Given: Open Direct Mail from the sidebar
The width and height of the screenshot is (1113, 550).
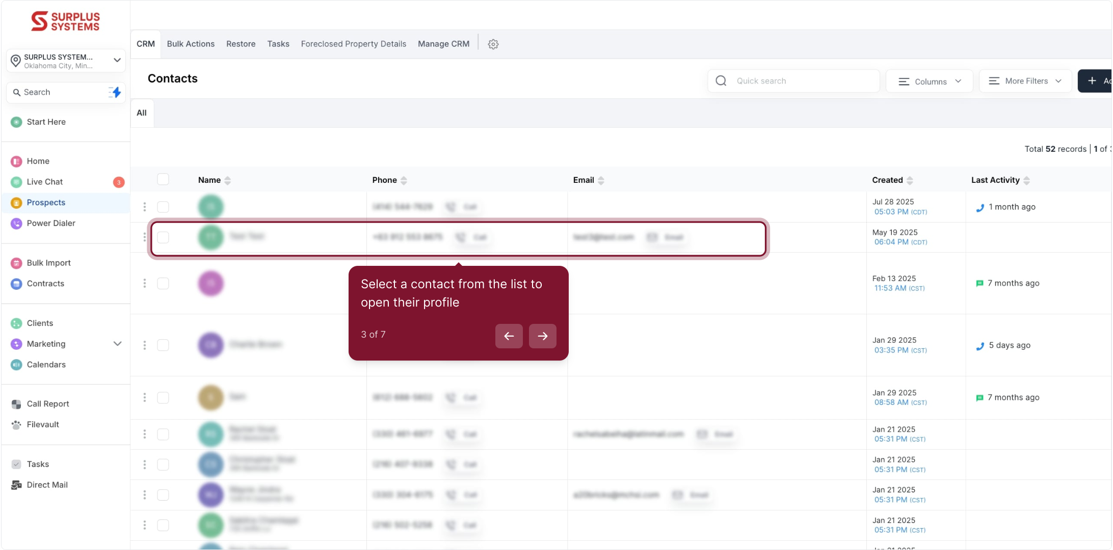Looking at the screenshot, I should click(47, 485).
